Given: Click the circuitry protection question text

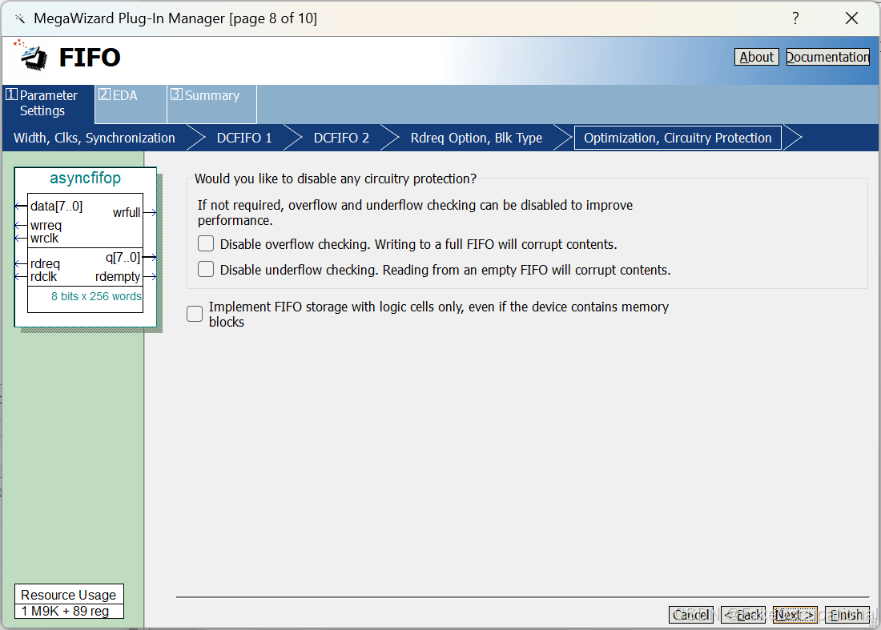Looking at the screenshot, I should 336,179.
